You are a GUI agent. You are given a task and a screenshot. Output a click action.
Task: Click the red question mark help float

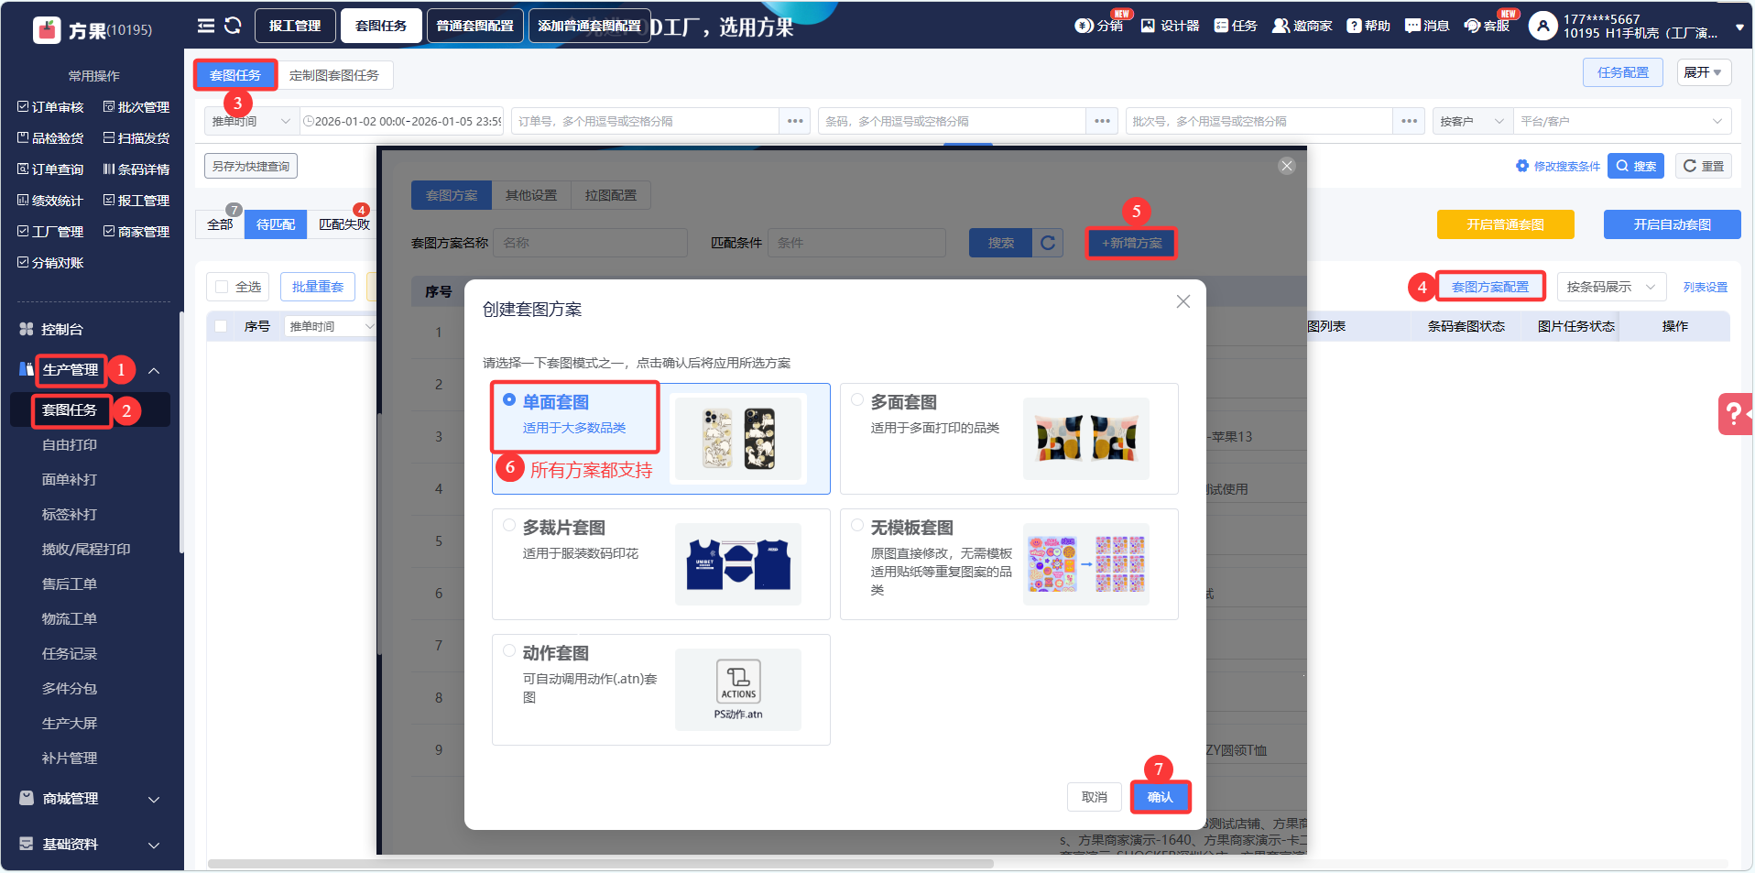pyautogui.click(x=1735, y=414)
